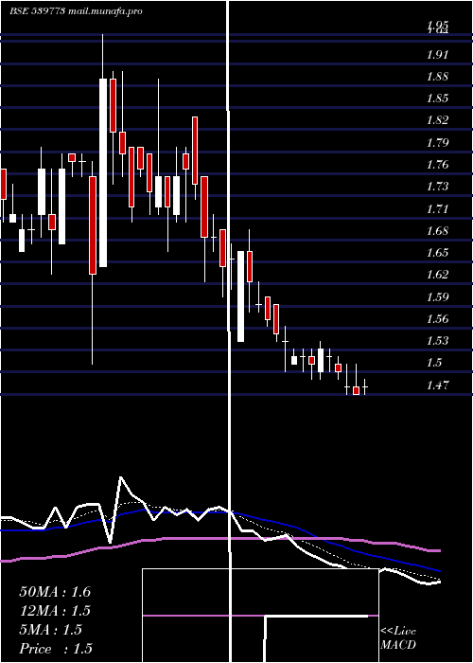
Task: Click the 1.88 price axis label
Action: coord(436,77)
